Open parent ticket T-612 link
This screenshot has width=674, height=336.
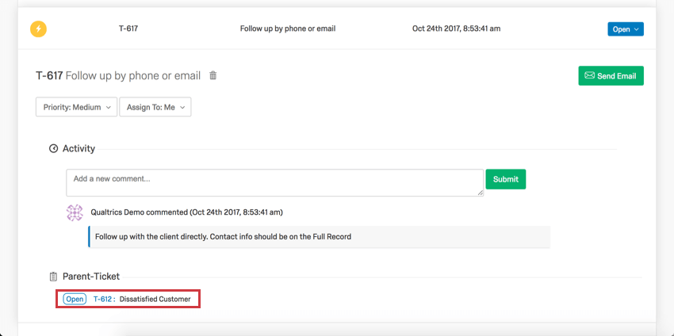coord(104,299)
